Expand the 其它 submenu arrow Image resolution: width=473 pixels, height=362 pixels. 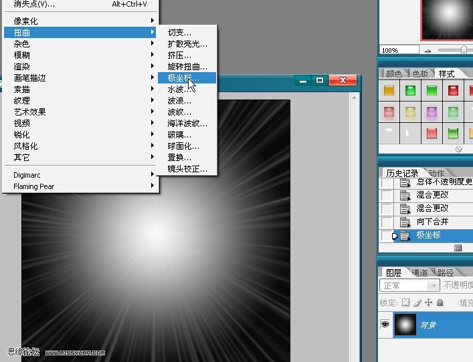[x=153, y=157]
